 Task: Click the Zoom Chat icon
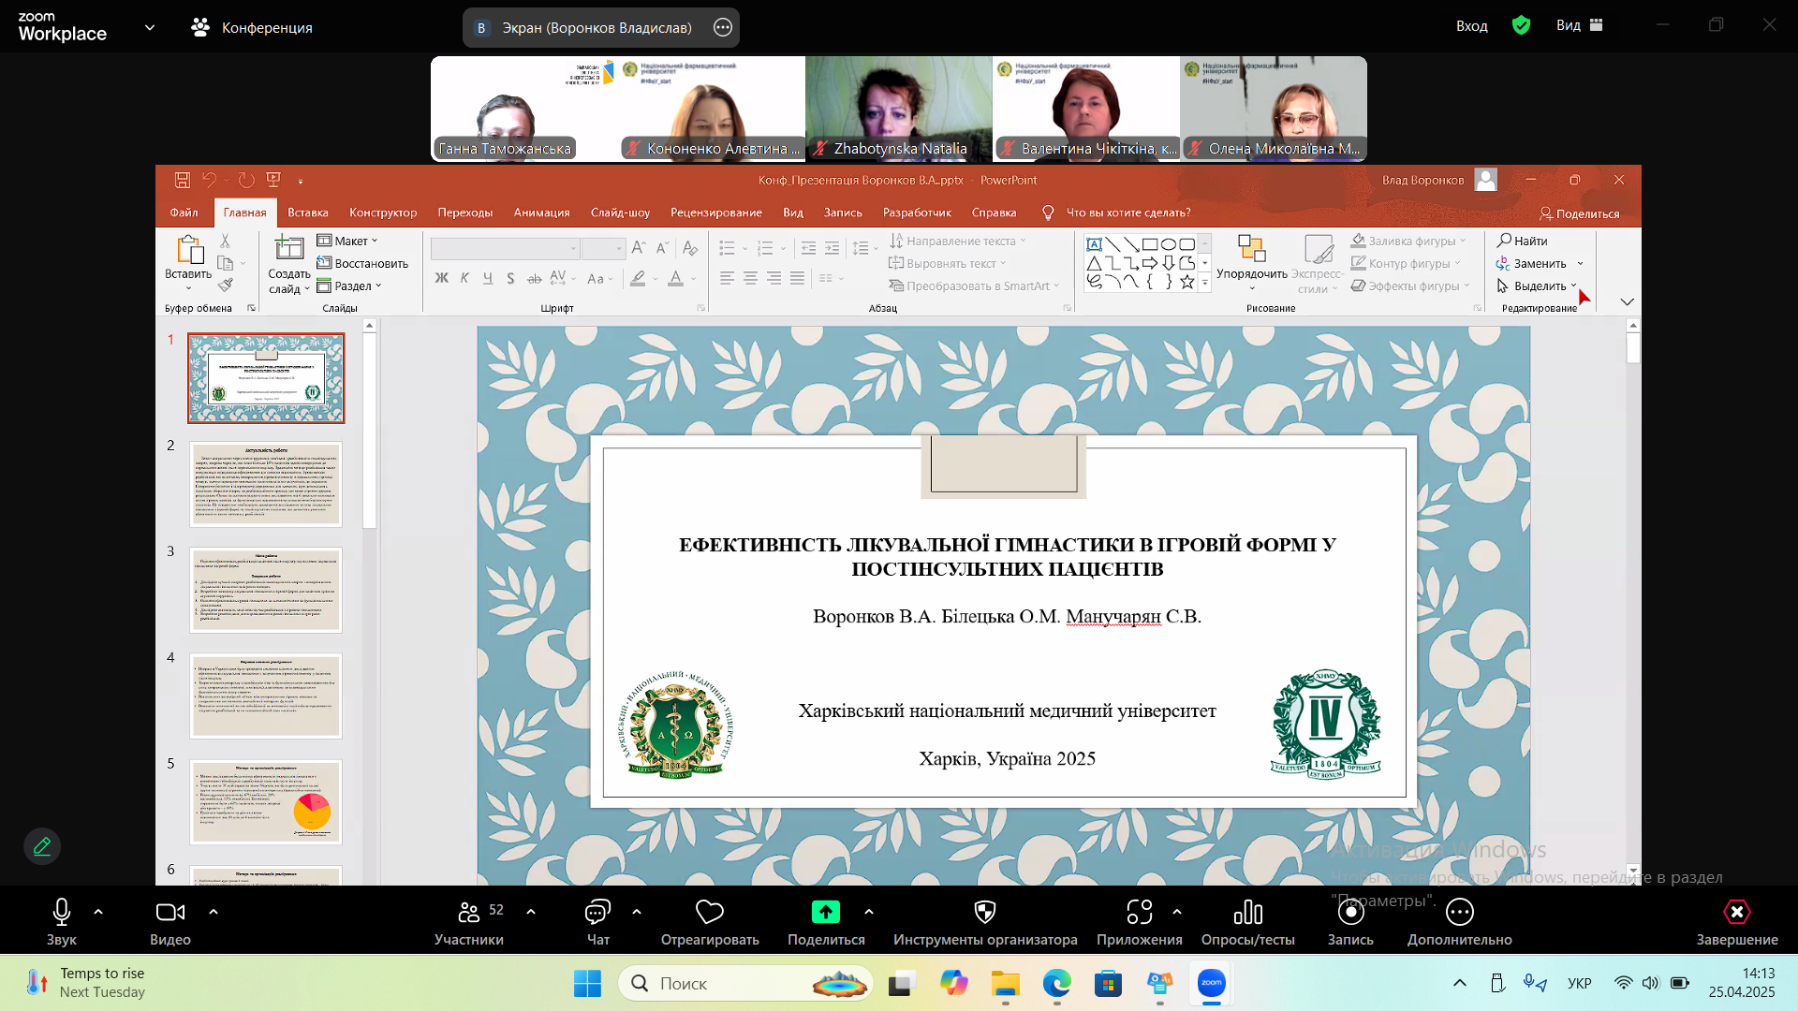597,912
